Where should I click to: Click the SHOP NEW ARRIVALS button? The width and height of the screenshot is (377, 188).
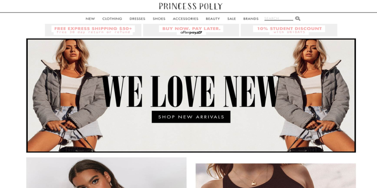pos(191,117)
